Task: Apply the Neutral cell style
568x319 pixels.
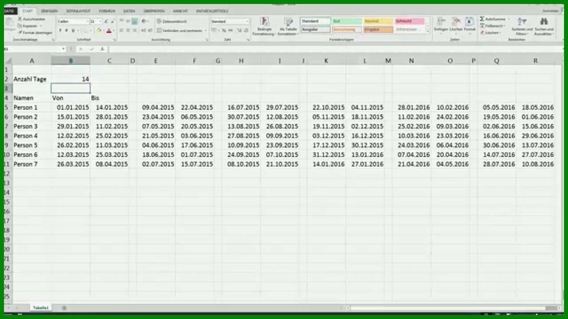Action: 379,21
